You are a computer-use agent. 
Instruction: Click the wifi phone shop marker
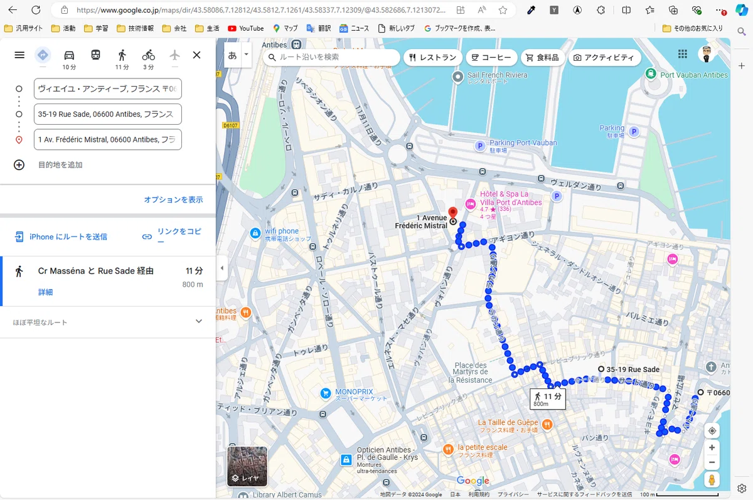click(x=255, y=233)
